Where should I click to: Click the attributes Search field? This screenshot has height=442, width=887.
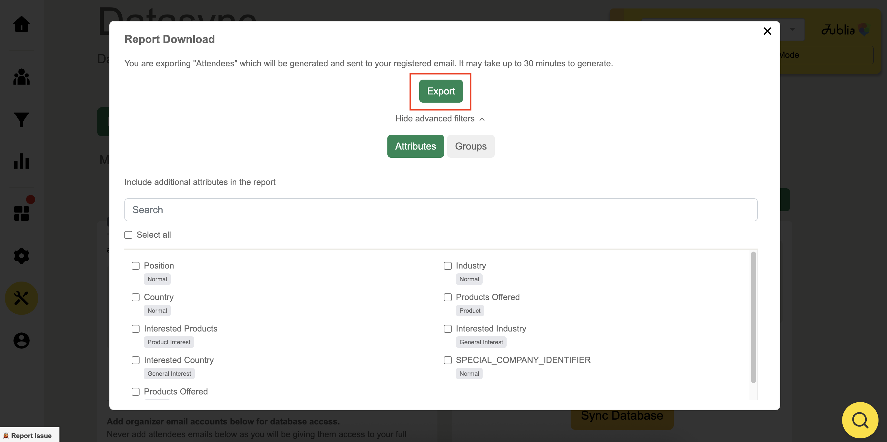click(x=440, y=210)
